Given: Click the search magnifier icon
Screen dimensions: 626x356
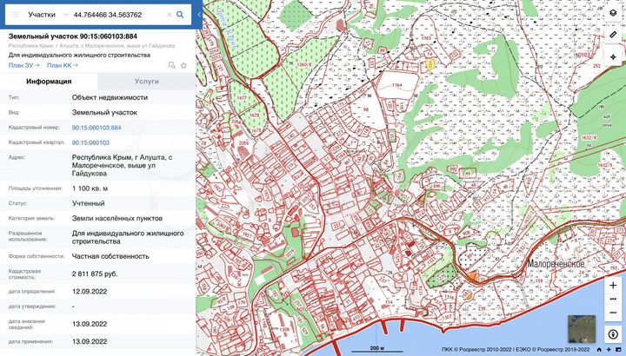Looking at the screenshot, I should tap(180, 15).
